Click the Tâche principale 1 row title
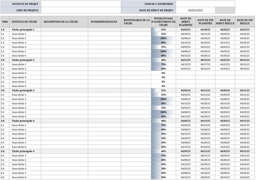 [x=23, y=29]
